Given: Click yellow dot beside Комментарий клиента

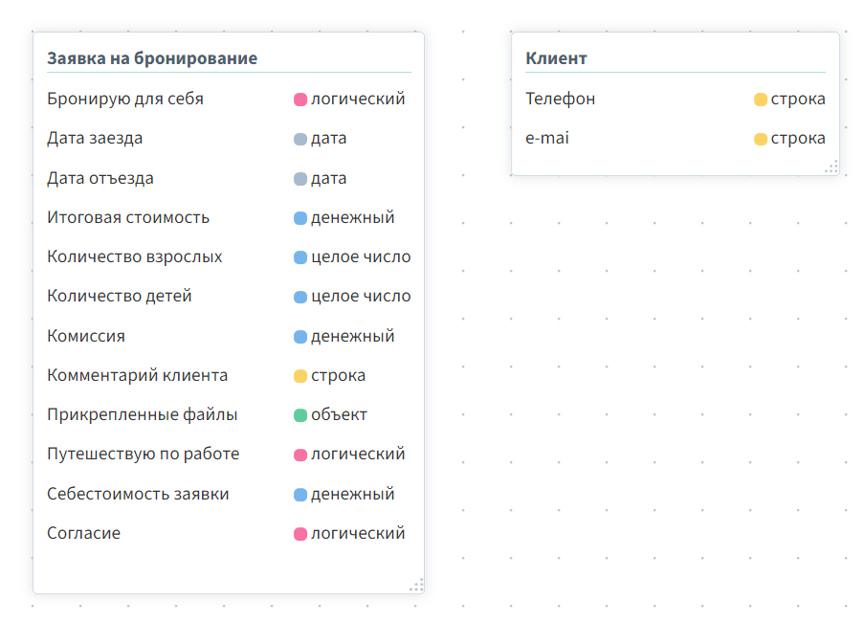Looking at the screenshot, I should point(300,376).
